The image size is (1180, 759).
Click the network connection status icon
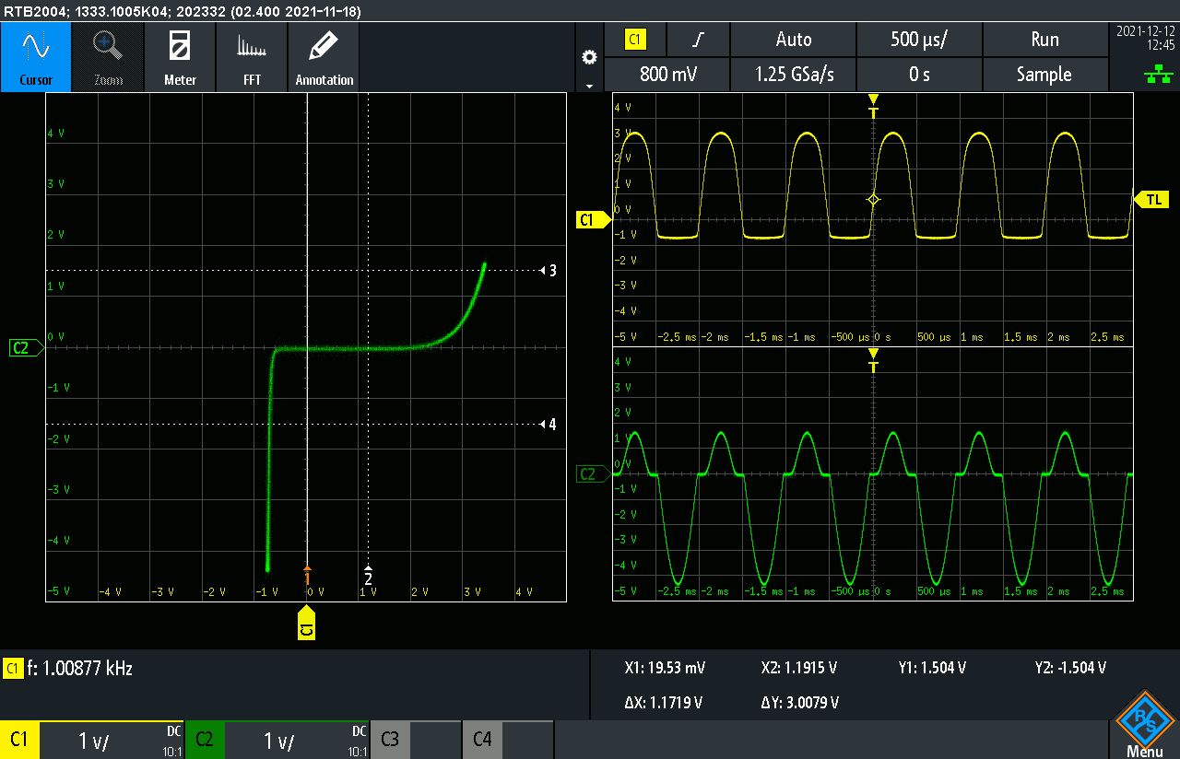point(1158,76)
